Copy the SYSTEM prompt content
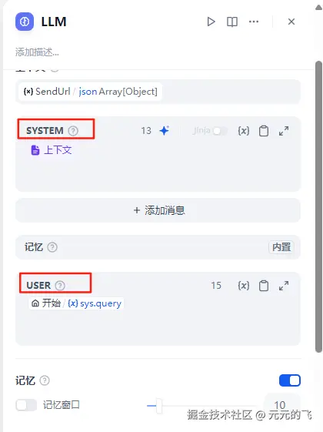 pyautogui.click(x=264, y=131)
